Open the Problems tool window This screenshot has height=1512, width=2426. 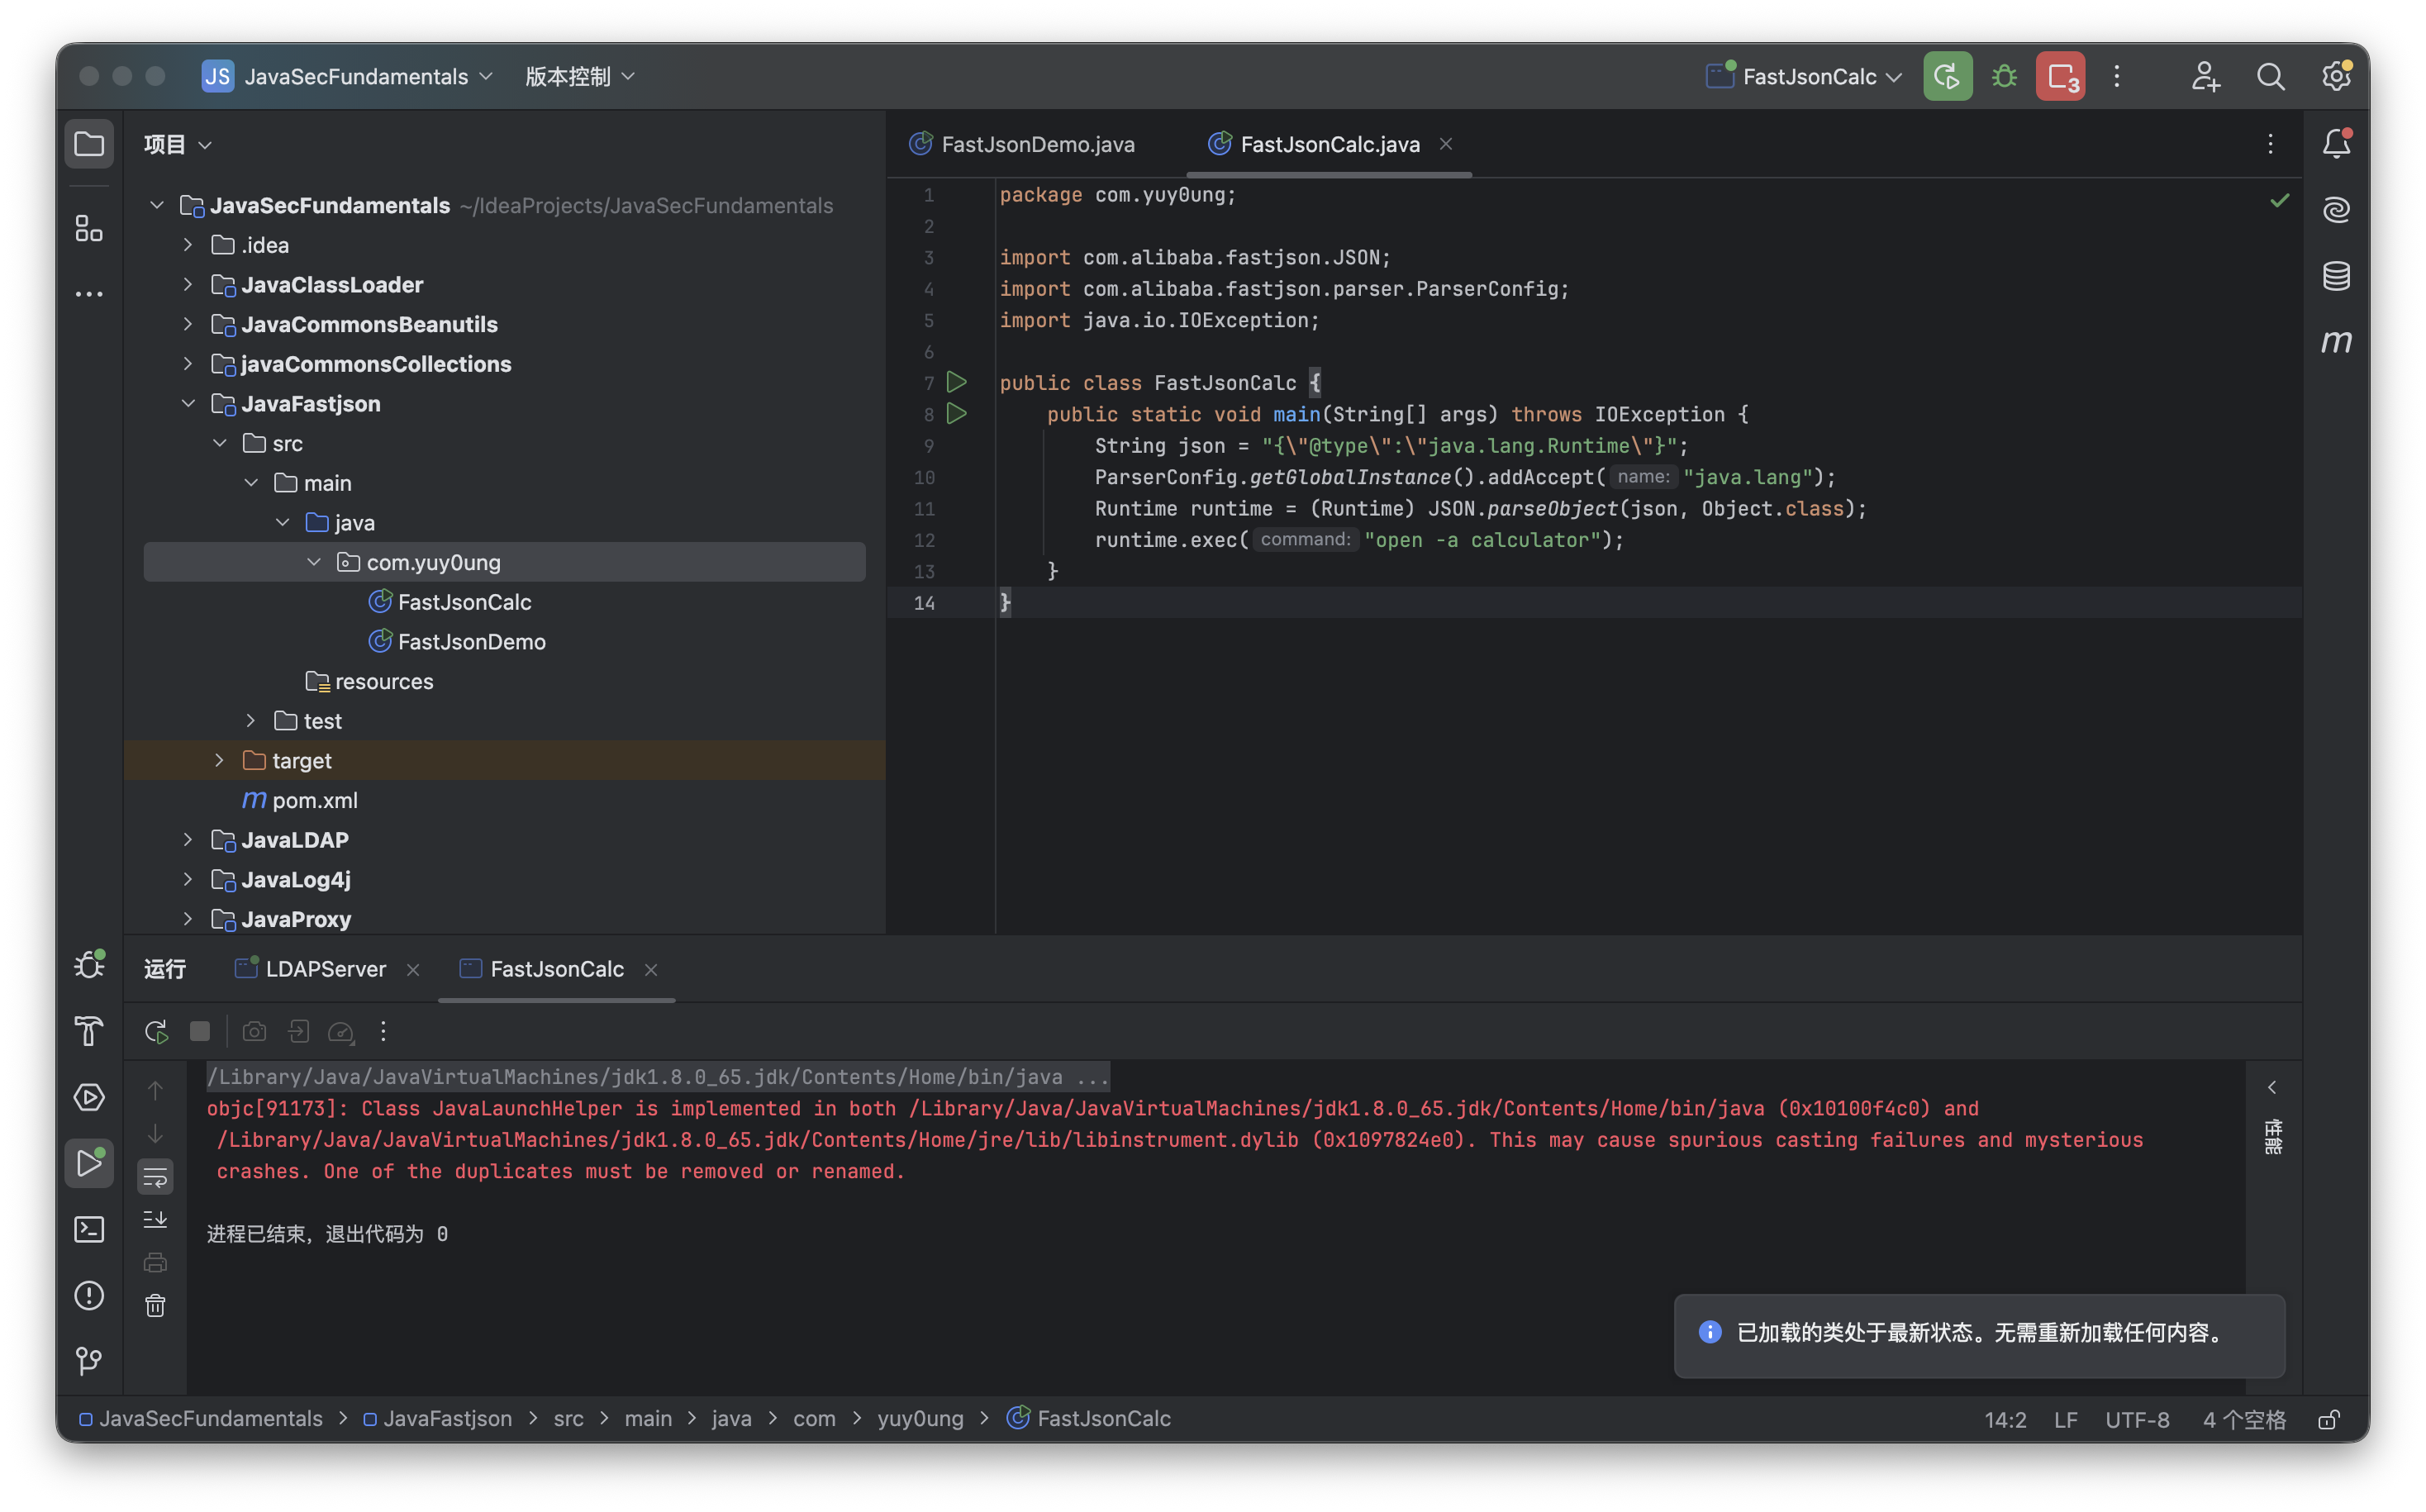(89, 1295)
